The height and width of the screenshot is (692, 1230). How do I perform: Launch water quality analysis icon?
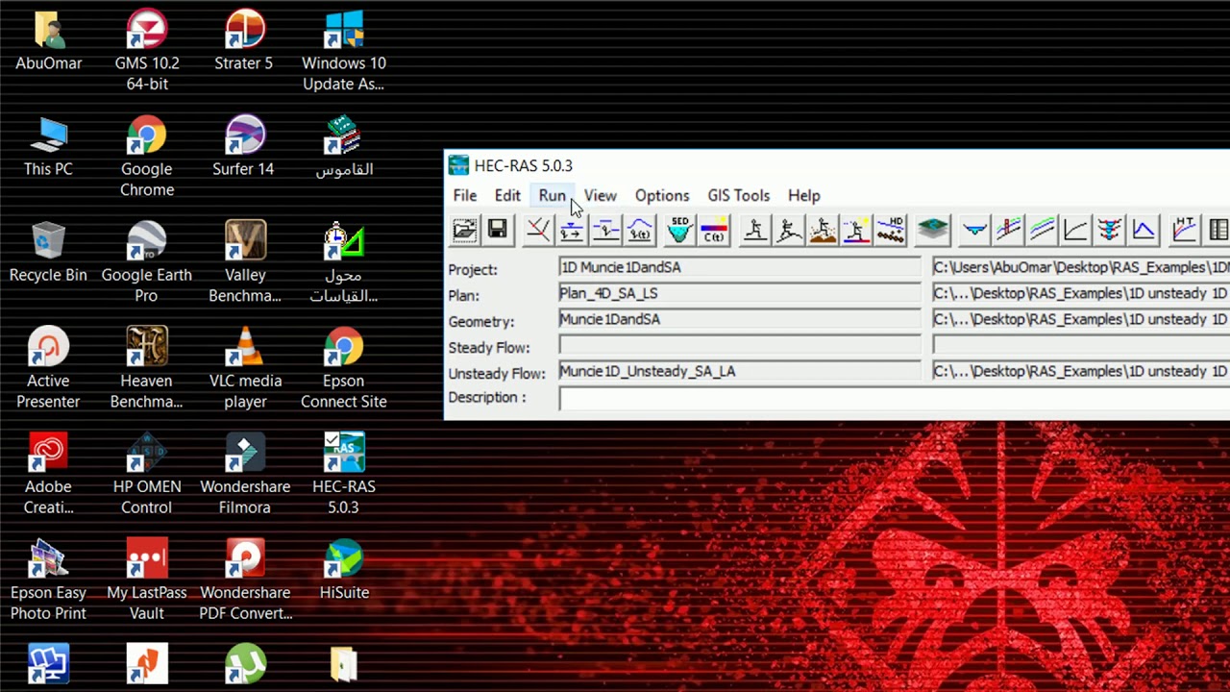click(x=856, y=230)
